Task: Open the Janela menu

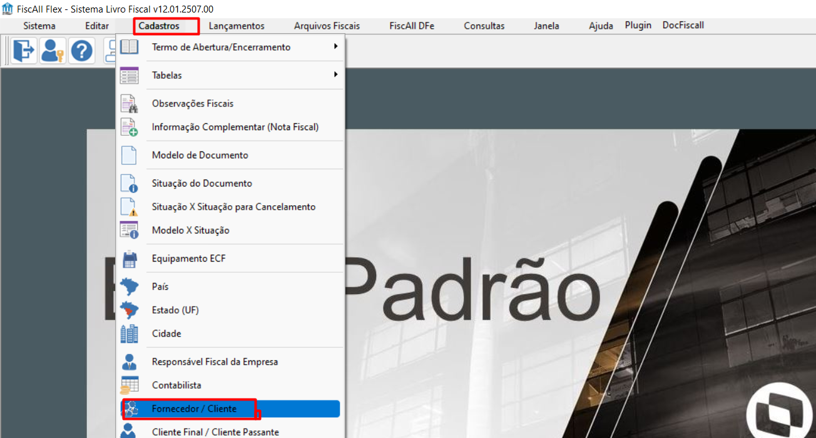Action: (547, 26)
